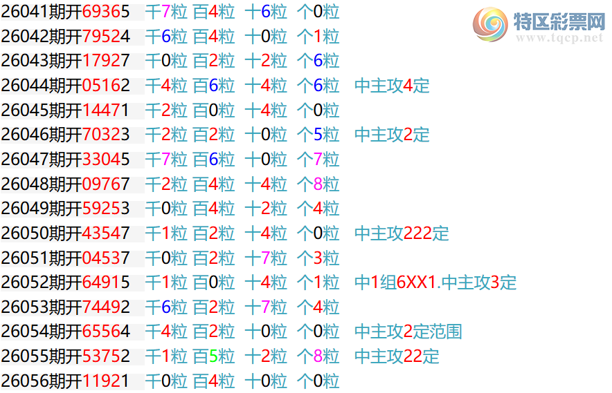This screenshot has height=393, width=612.
Task: Select result text 26055期开53752
Action: (x=65, y=356)
